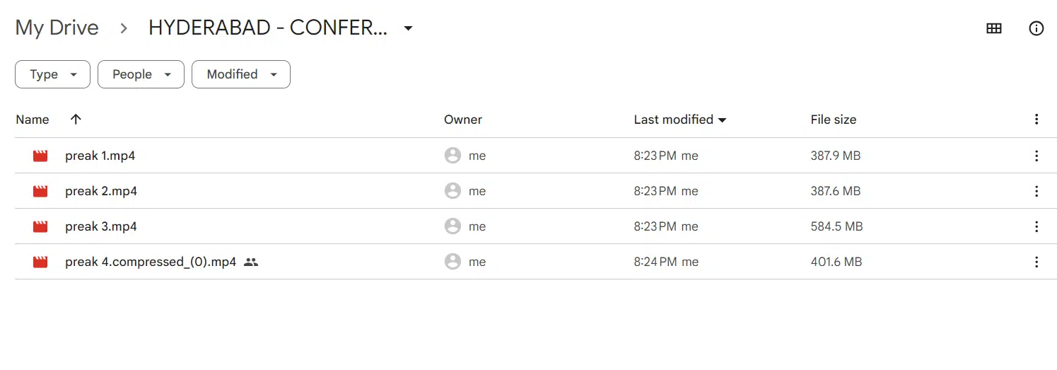Viewport: 1057px width, 370px height.
Task: Switch to grid layout view
Action: (993, 28)
